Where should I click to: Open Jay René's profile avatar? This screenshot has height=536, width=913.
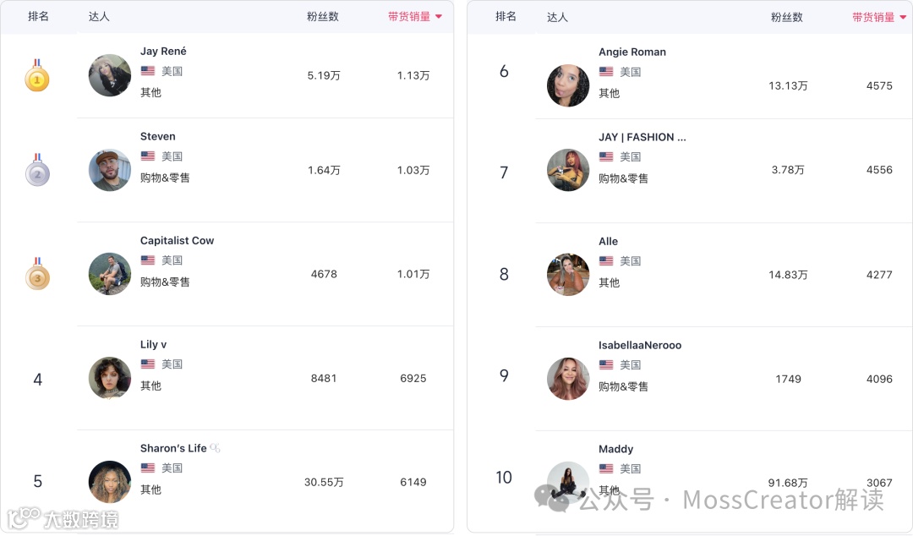pos(109,75)
